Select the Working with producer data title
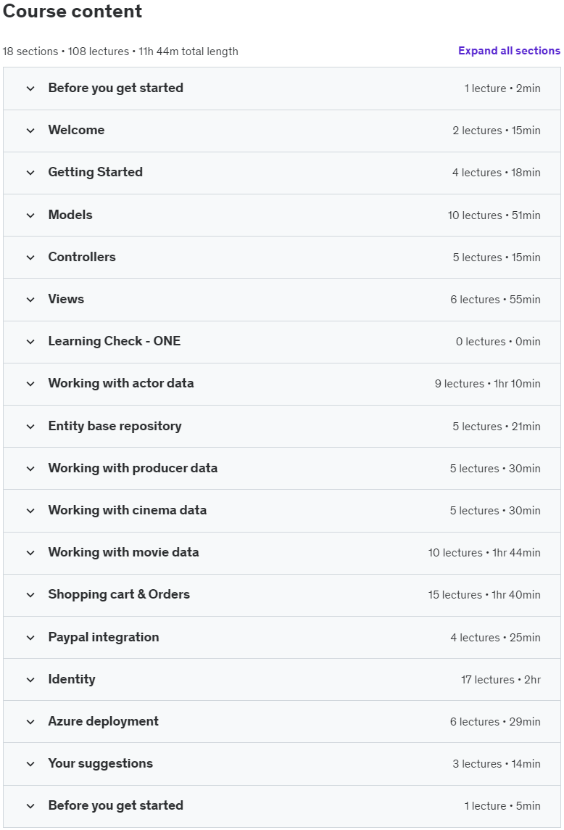 tap(133, 468)
